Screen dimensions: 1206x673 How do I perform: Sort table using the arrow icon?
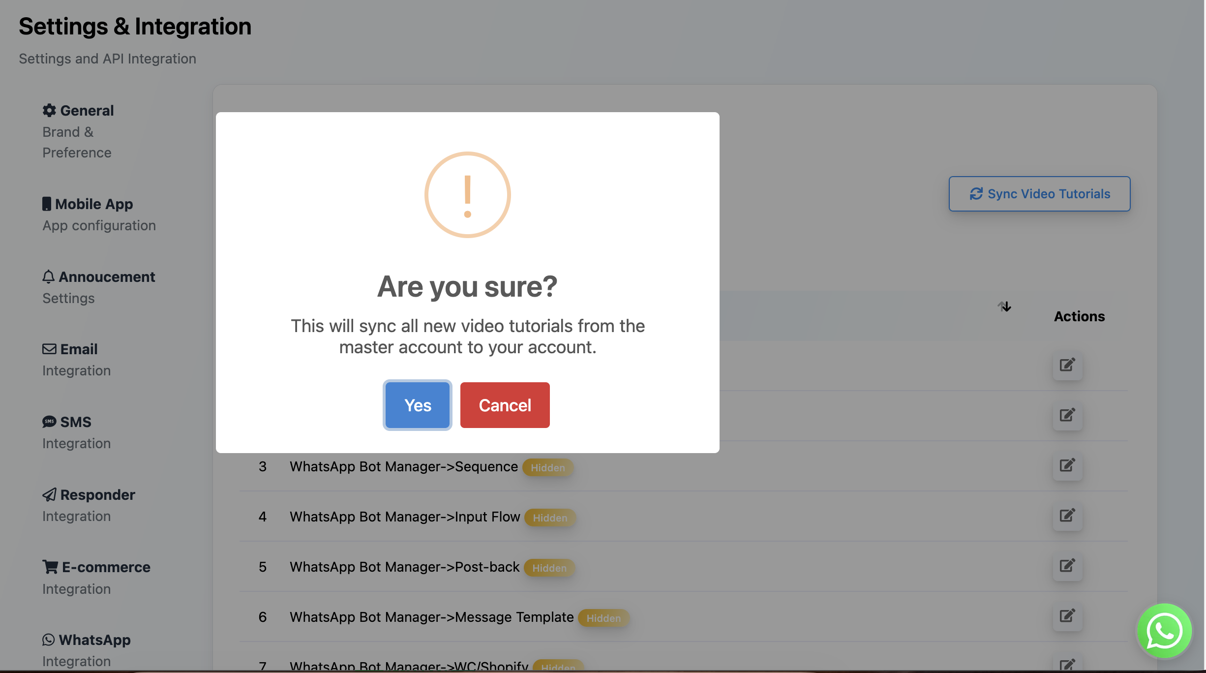1004,306
